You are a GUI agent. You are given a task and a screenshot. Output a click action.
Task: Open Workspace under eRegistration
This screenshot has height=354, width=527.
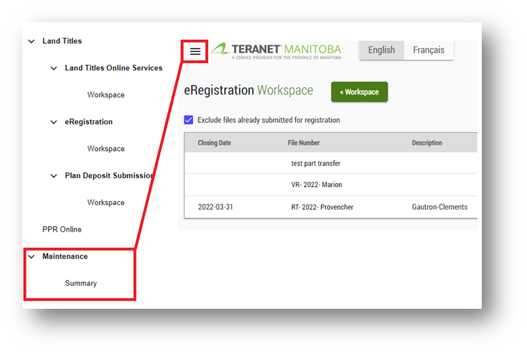[106, 149]
